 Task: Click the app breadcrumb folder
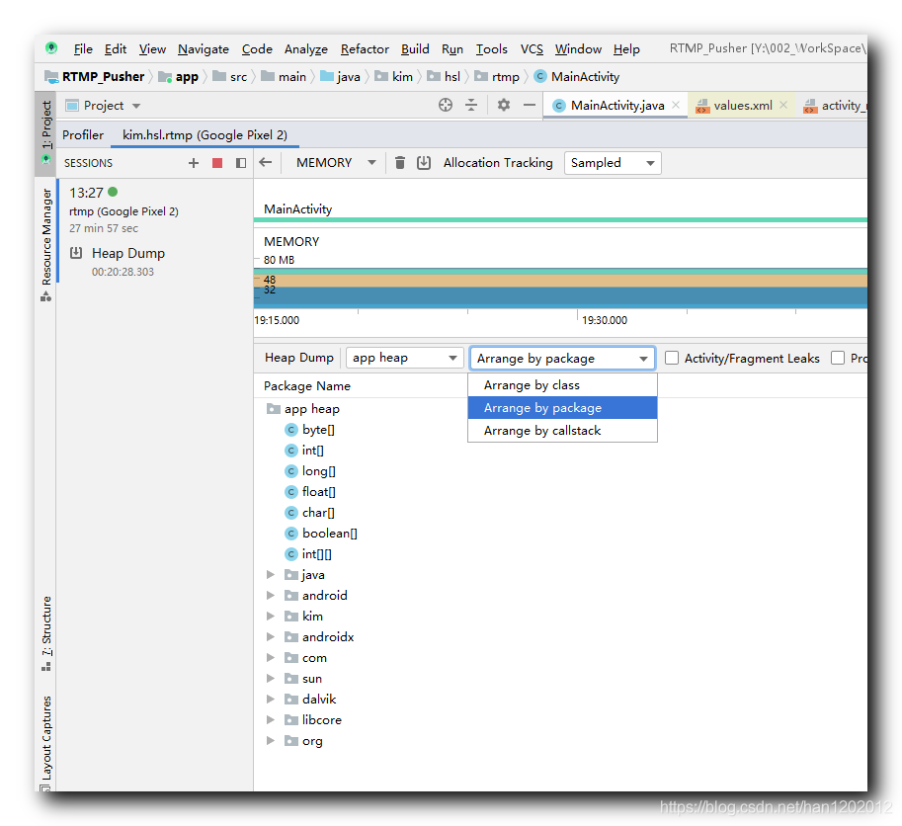pyautogui.click(x=179, y=76)
